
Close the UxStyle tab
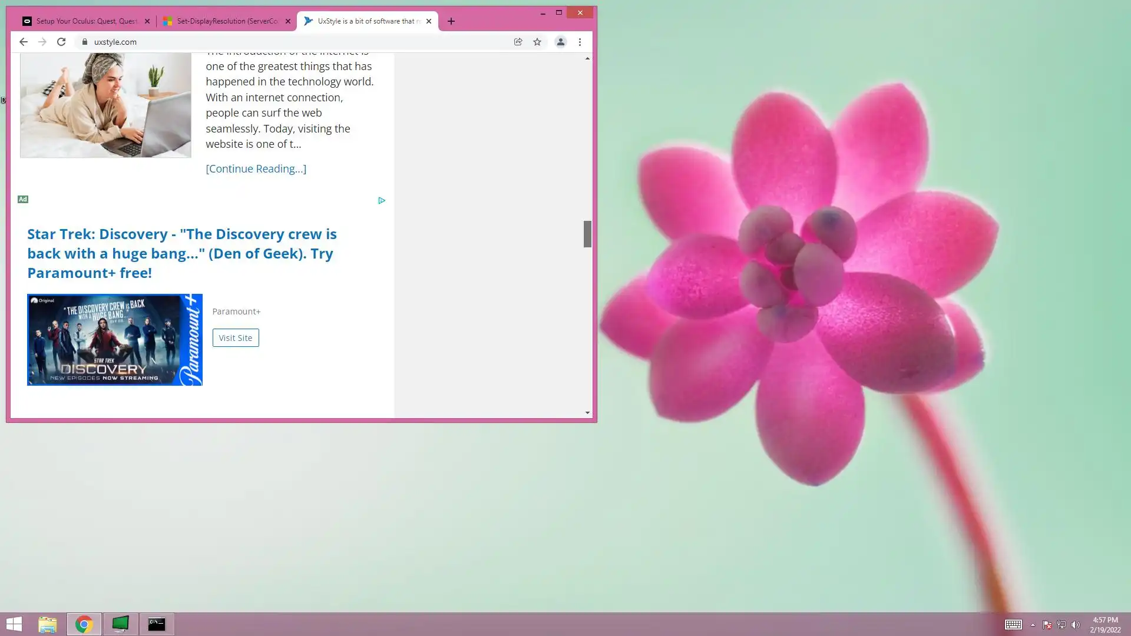point(429,21)
